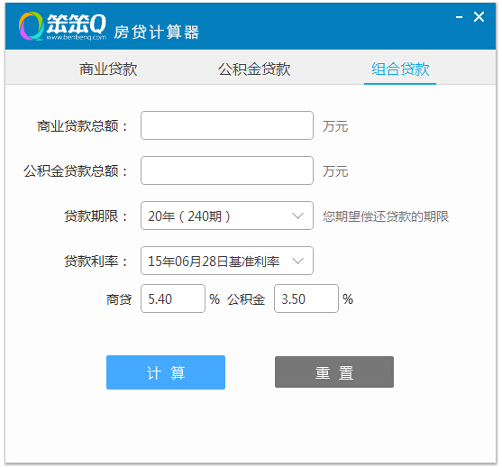Edit the 商贷 rate field showing 5.40
502x468 pixels.
[172, 298]
